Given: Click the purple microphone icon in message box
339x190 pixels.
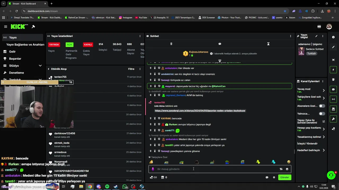Looking at the screenshot, I should (x=153, y=169).
